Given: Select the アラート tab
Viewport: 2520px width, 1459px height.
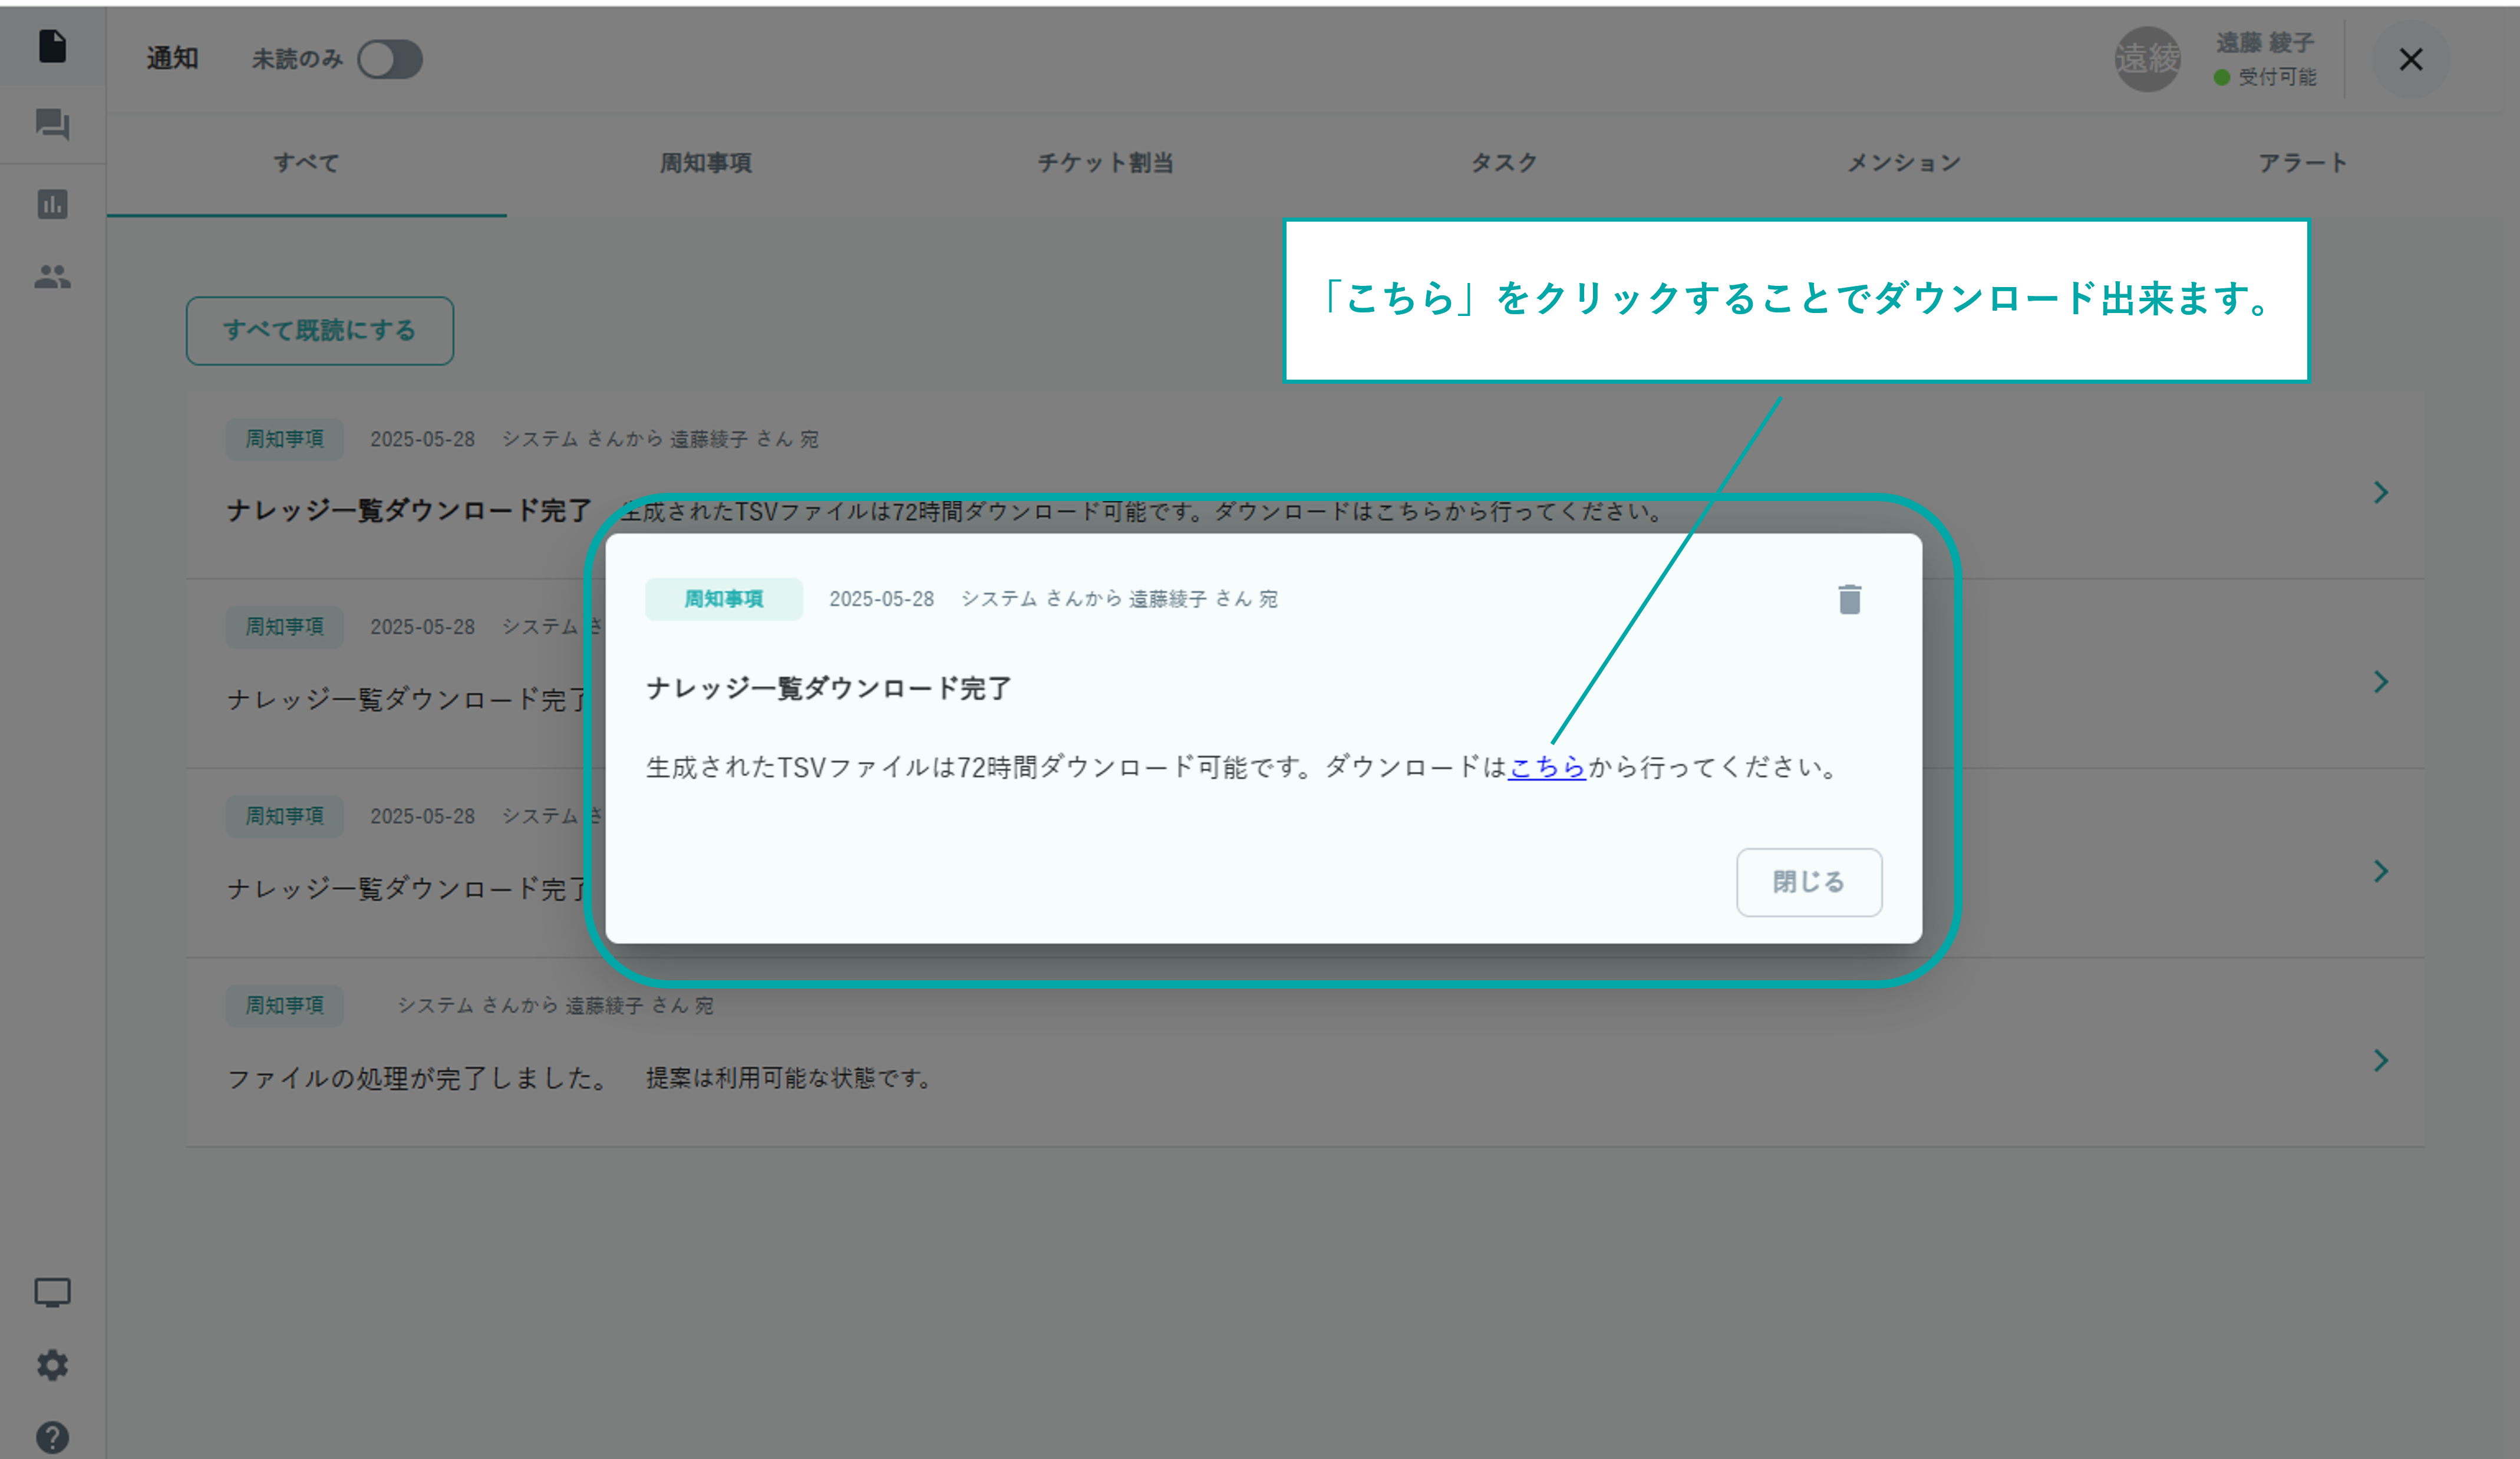Looking at the screenshot, I should pos(2302,163).
